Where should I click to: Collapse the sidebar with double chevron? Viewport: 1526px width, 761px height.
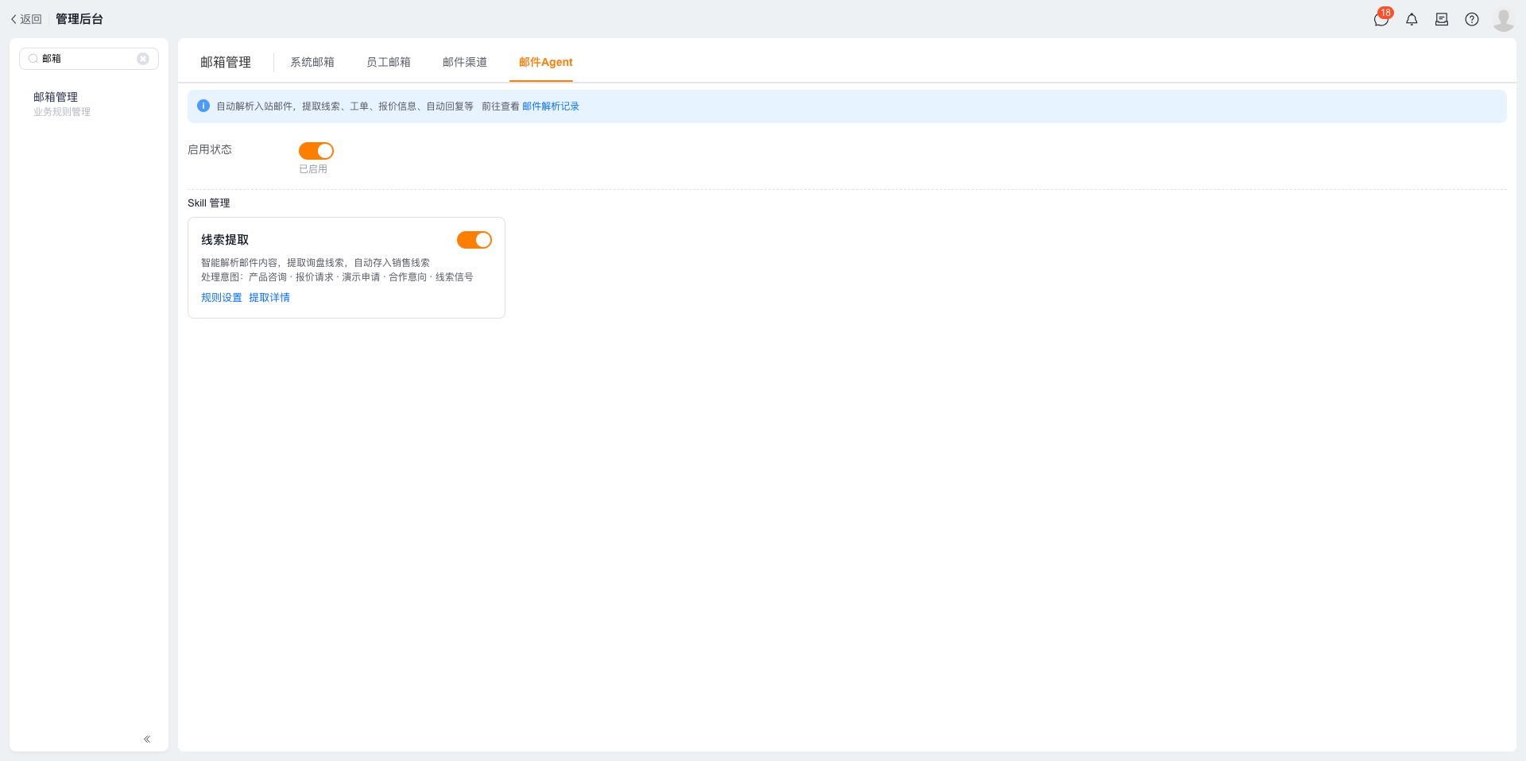(147, 739)
